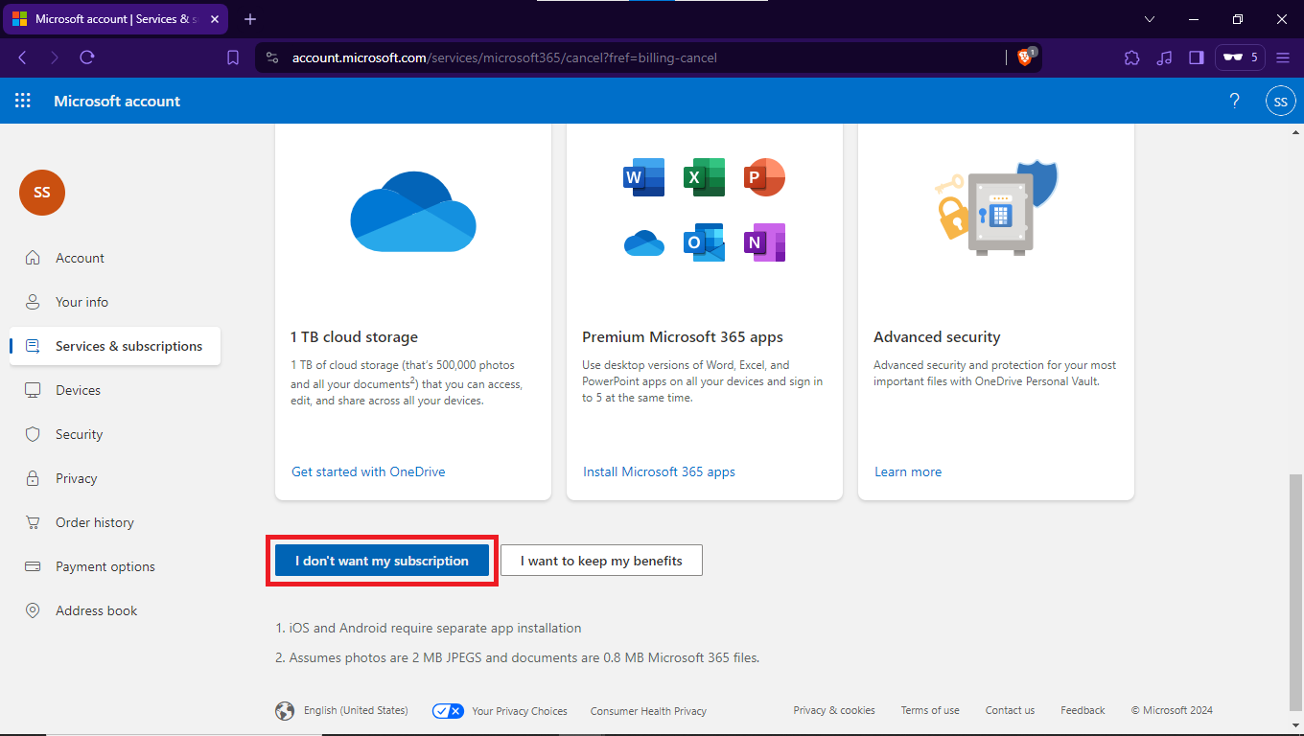Toggle the browser sidebar panel icon

(x=1196, y=57)
